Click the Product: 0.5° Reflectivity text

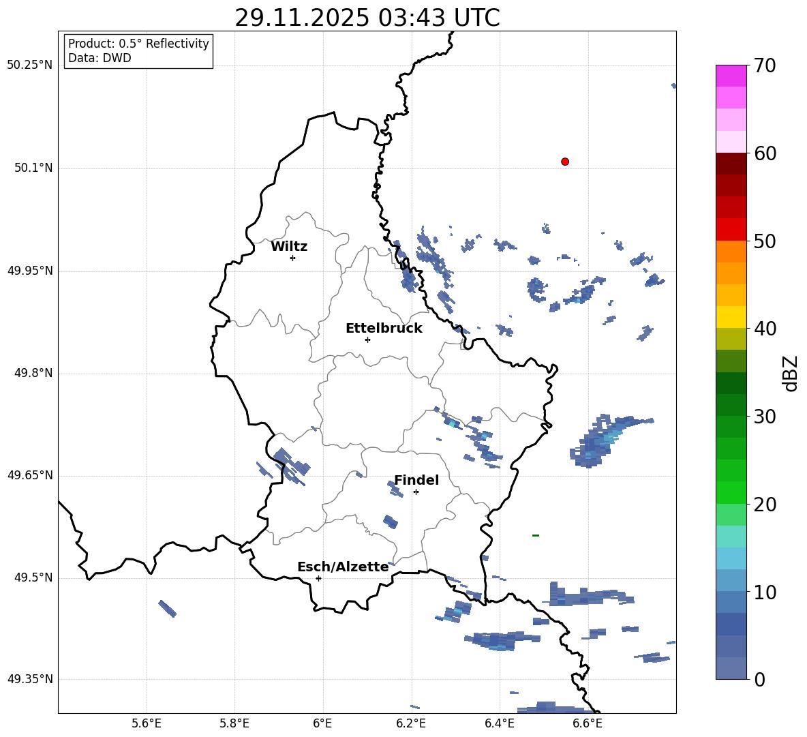138,44
